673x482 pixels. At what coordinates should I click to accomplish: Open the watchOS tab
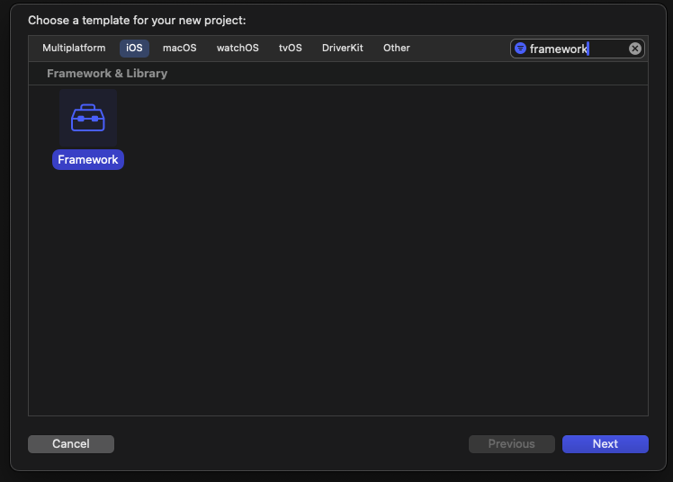coord(238,48)
